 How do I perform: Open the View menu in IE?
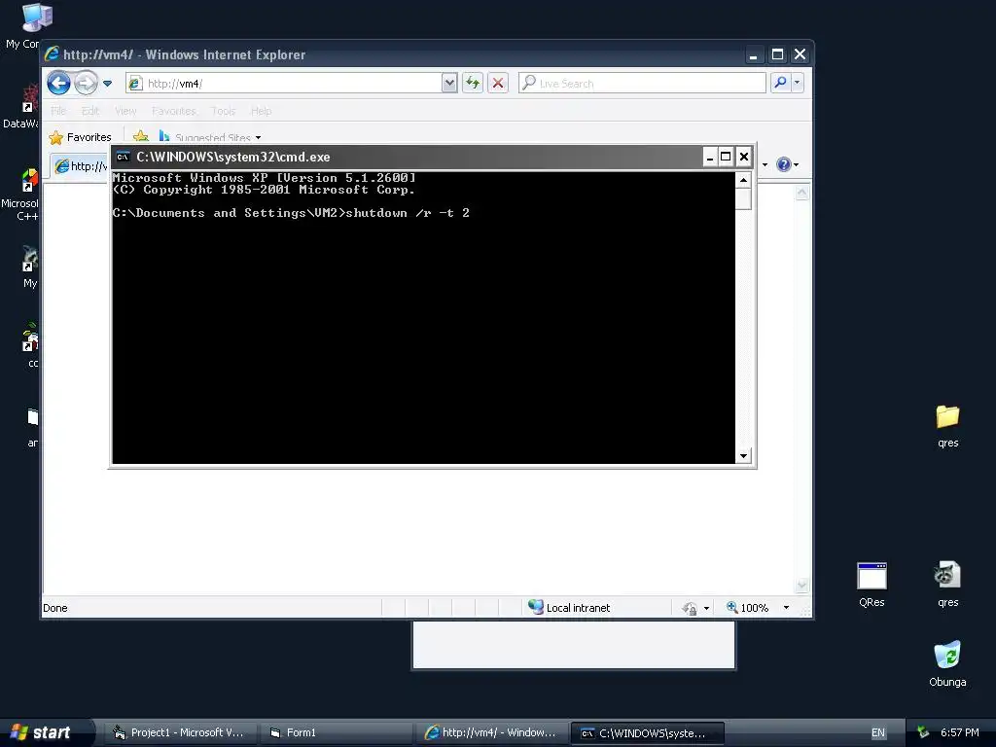coord(125,111)
